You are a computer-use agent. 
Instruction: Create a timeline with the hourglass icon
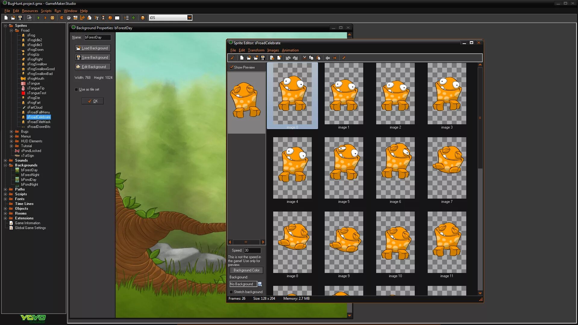pos(103,18)
